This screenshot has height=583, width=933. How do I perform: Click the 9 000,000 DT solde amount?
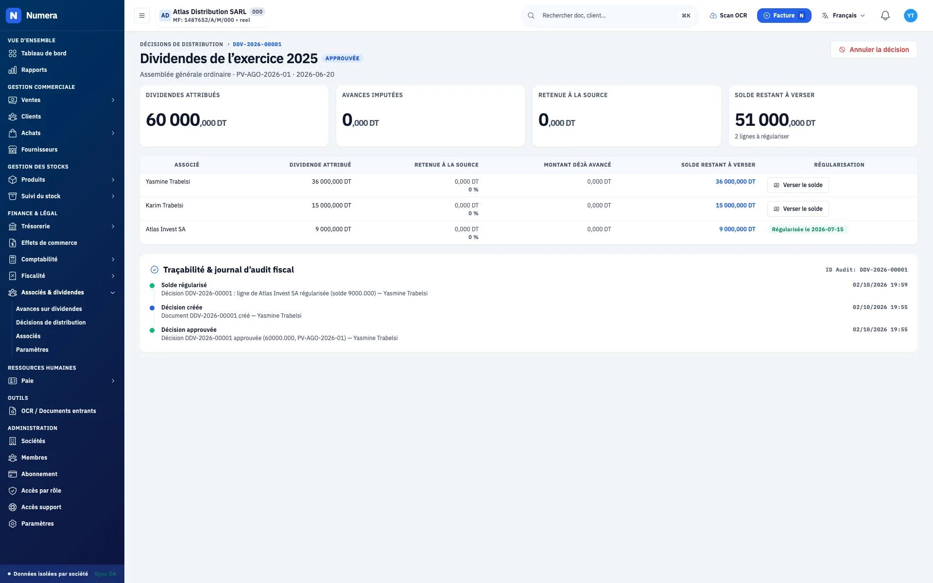pos(737,229)
